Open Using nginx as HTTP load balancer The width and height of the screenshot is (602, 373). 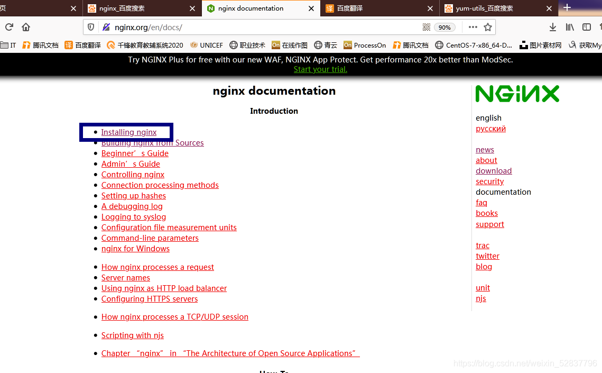tap(164, 288)
